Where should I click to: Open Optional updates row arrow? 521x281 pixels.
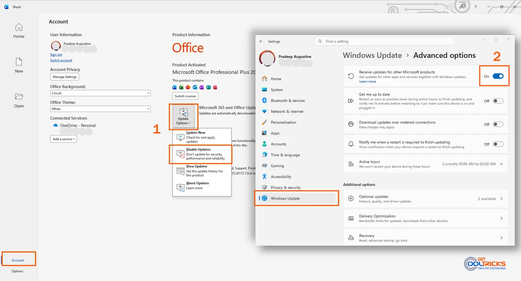point(501,199)
